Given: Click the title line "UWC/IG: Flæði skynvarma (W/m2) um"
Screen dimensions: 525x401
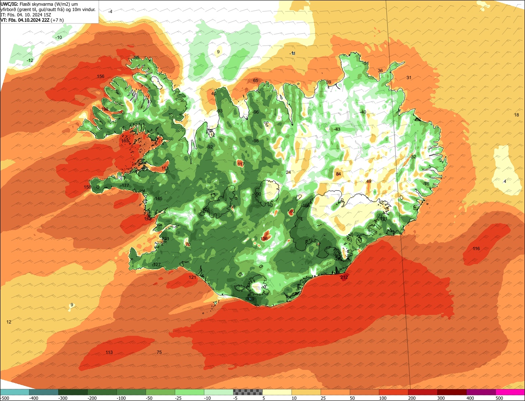Looking at the screenshot, I should 39,4.
